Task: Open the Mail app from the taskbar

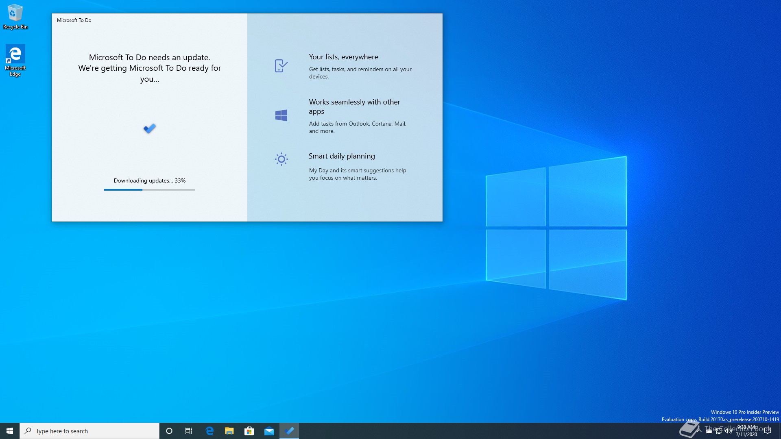Action: pos(269,431)
